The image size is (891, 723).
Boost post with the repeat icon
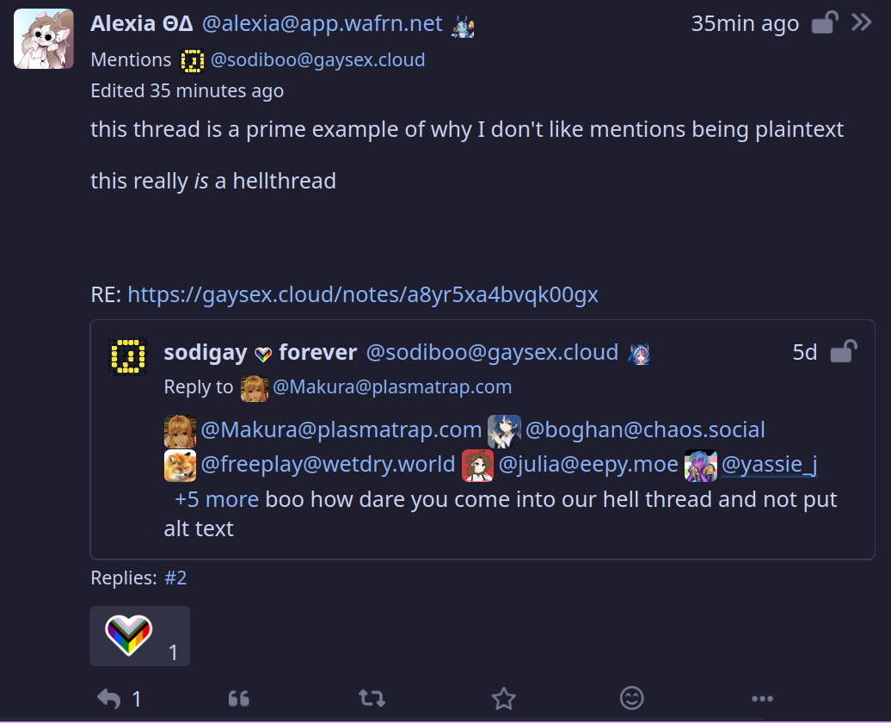point(372,698)
